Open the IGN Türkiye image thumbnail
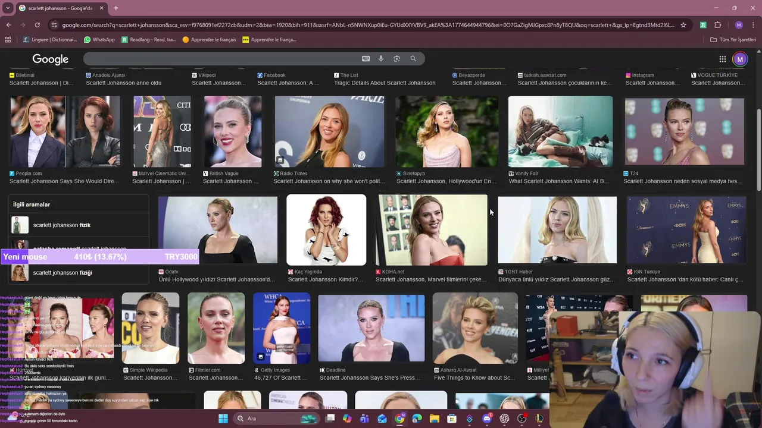The width and height of the screenshot is (762, 428). tap(686, 229)
